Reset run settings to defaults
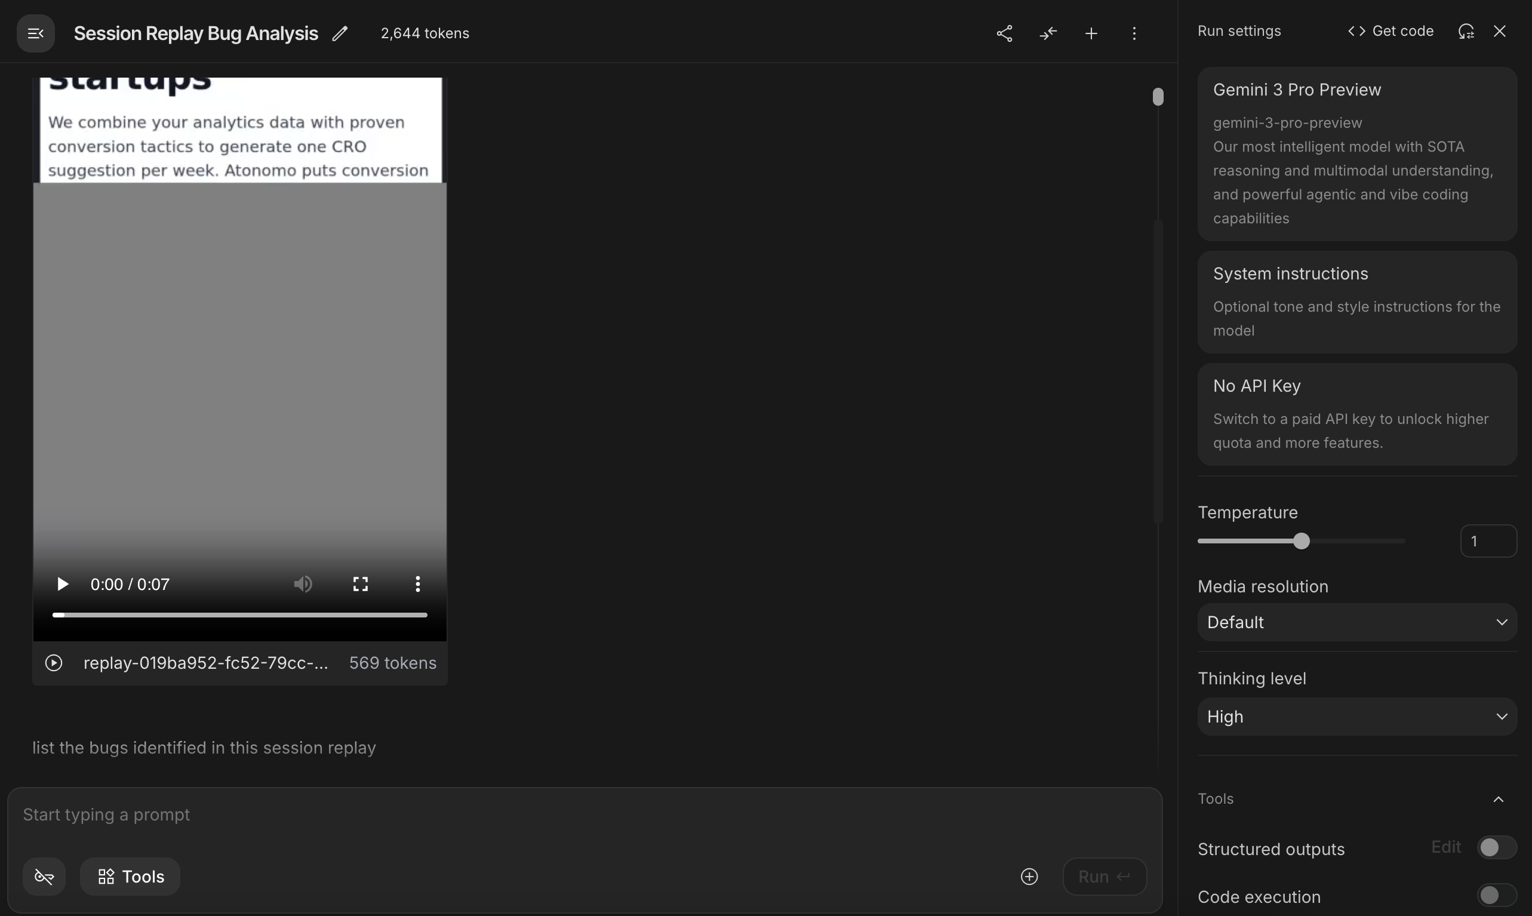Image resolution: width=1532 pixels, height=916 pixels. pyautogui.click(x=1466, y=31)
